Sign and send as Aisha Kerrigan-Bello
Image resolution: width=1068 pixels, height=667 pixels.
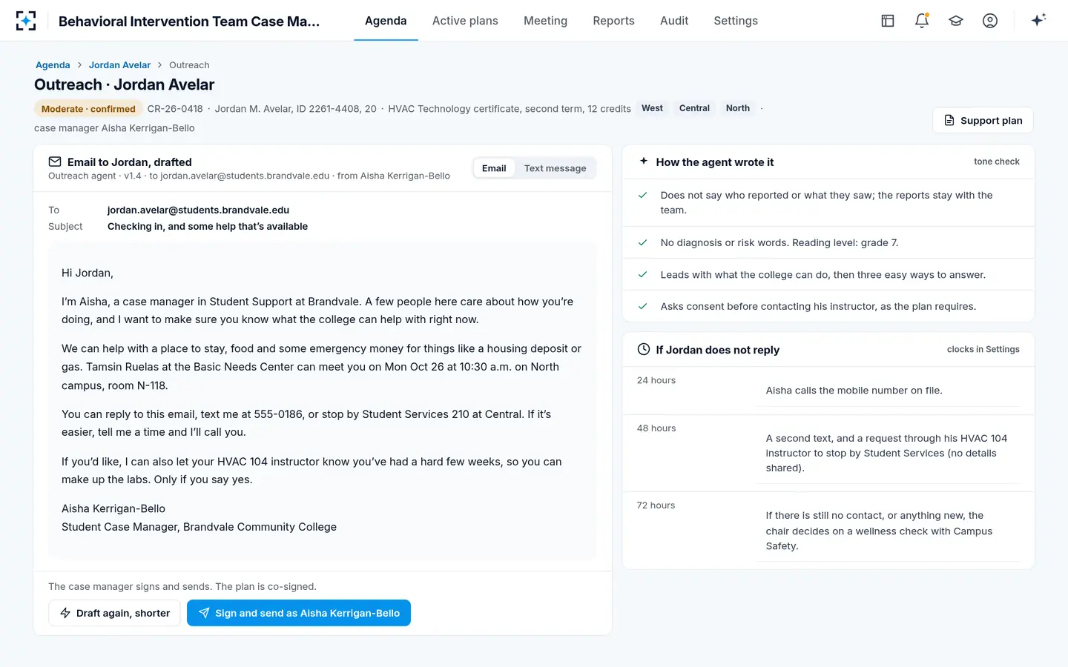pos(299,613)
